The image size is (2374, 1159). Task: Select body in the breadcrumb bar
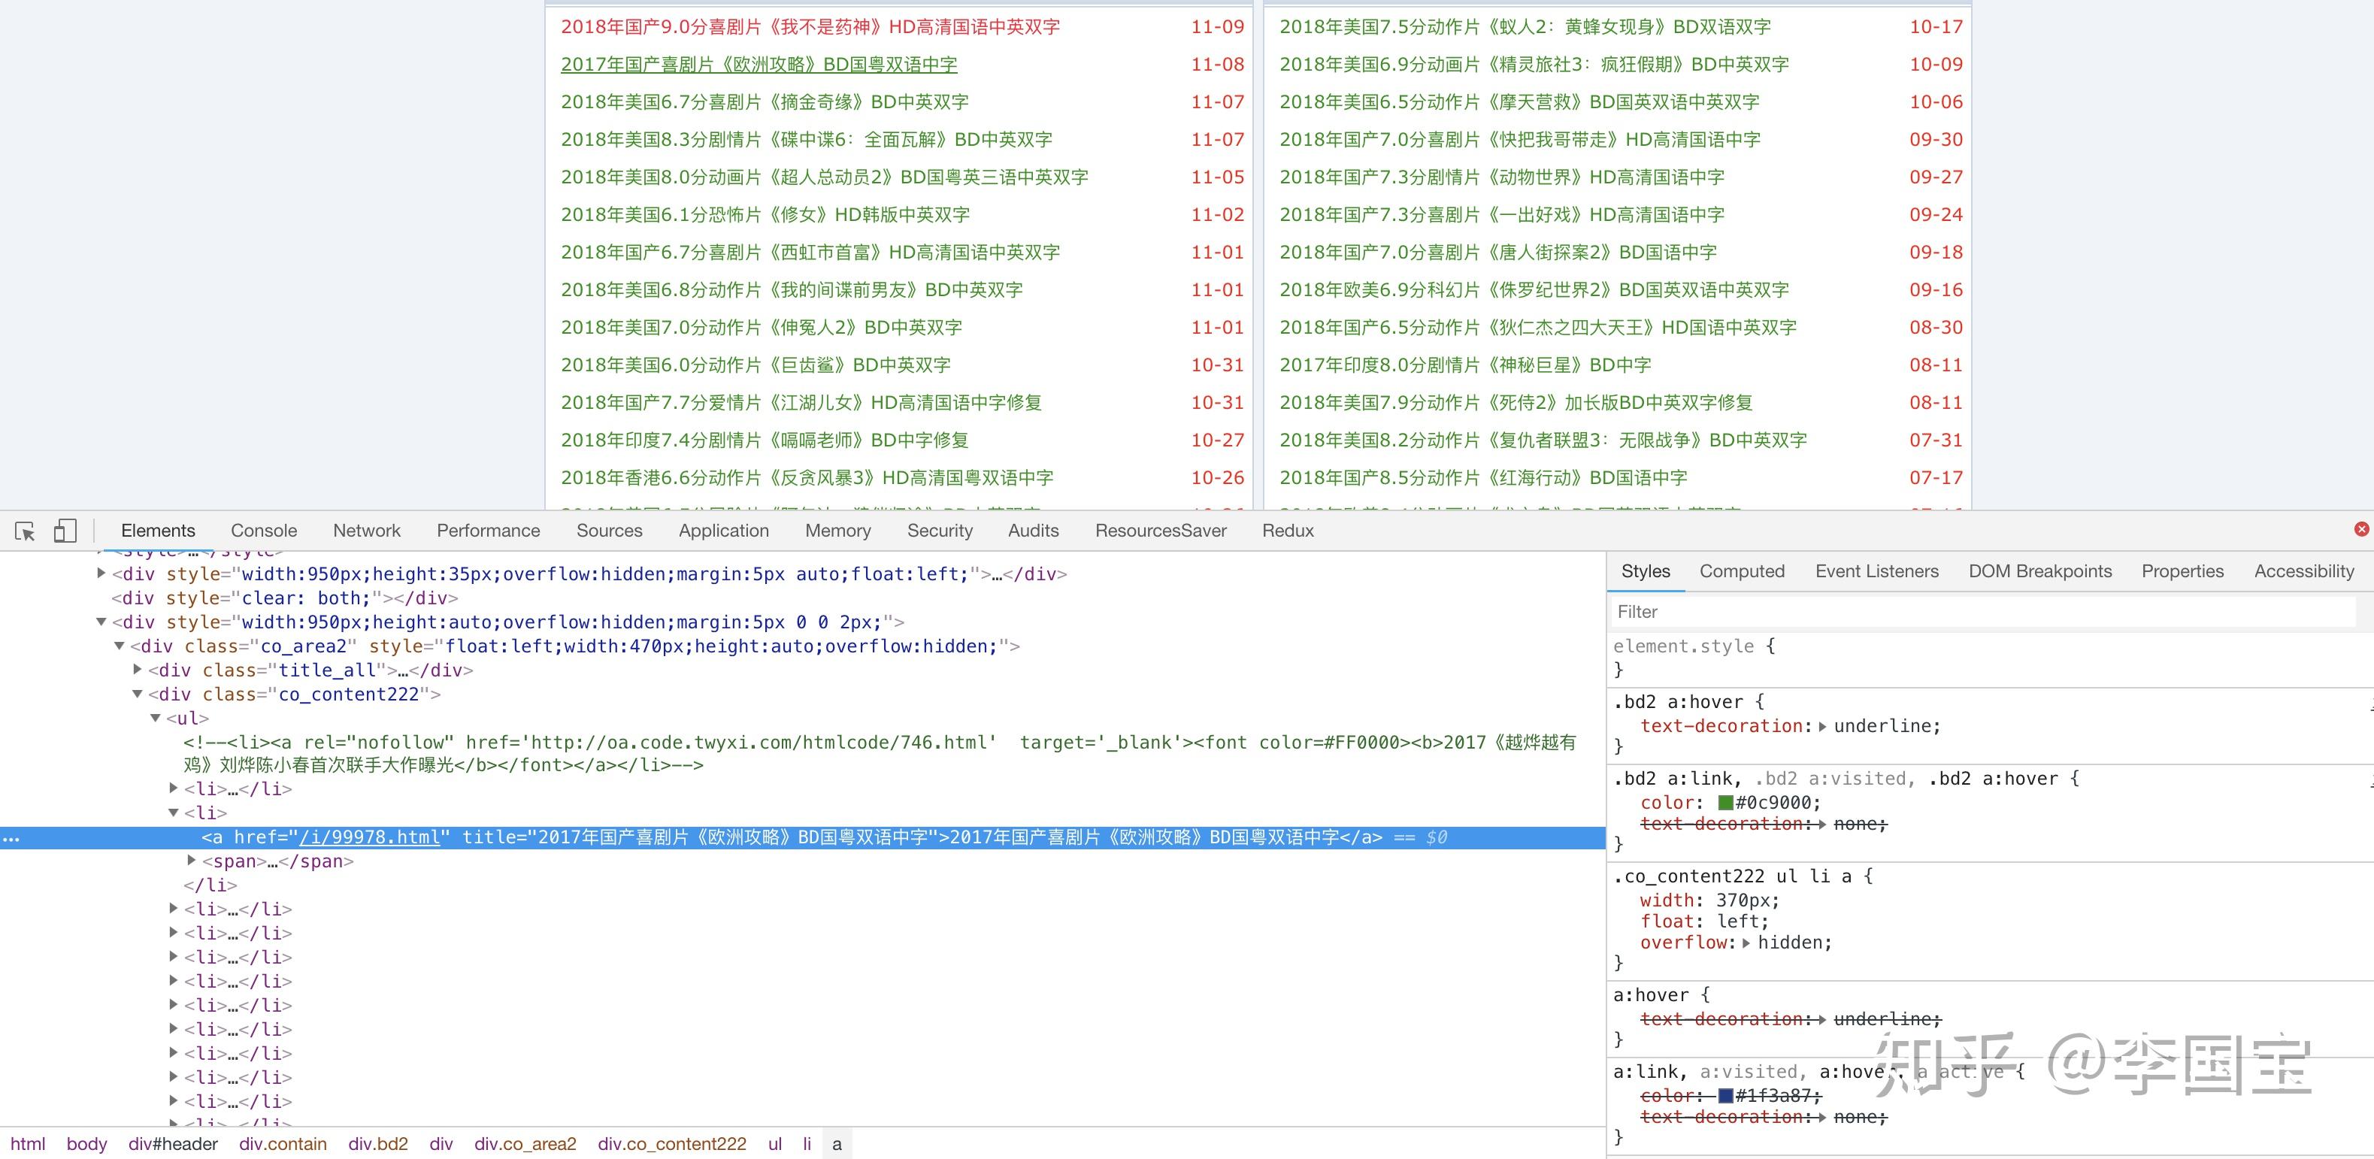point(86,1143)
